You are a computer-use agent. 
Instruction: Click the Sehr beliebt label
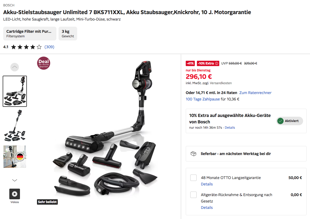click(x=47, y=202)
